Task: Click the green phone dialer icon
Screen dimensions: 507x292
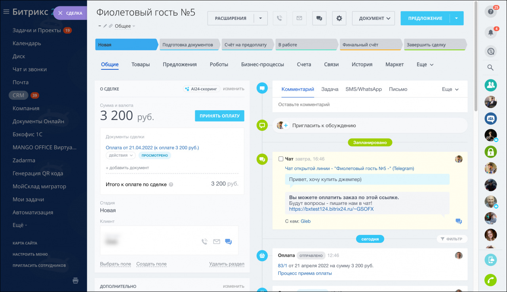Action: pyautogui.click(x=490, y=280)
